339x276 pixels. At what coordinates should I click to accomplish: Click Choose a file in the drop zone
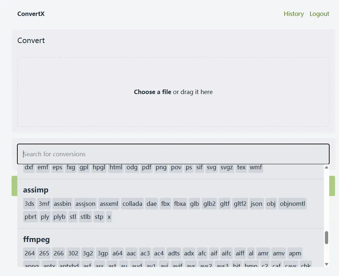point(152,92)
